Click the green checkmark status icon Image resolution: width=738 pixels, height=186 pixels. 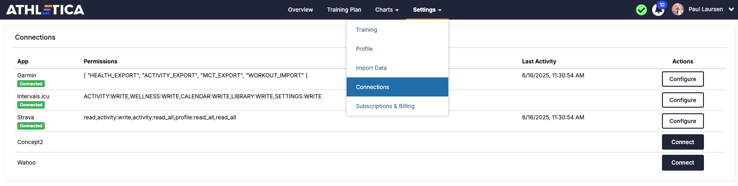pos(641,10)
